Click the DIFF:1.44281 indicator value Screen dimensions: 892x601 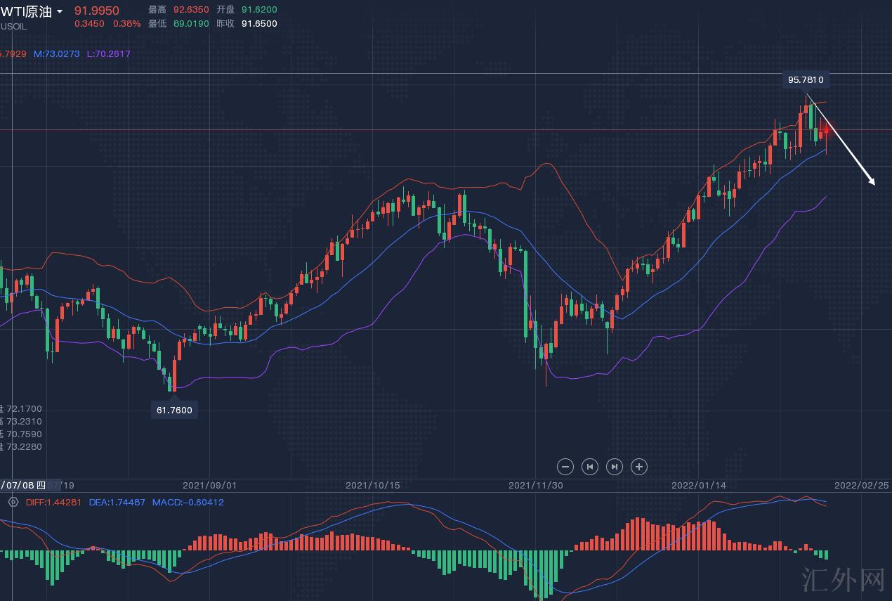[x=53, y=502]
